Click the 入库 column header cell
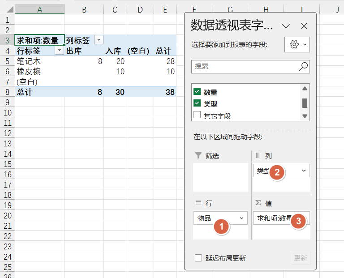 click(x=115, y=51)
